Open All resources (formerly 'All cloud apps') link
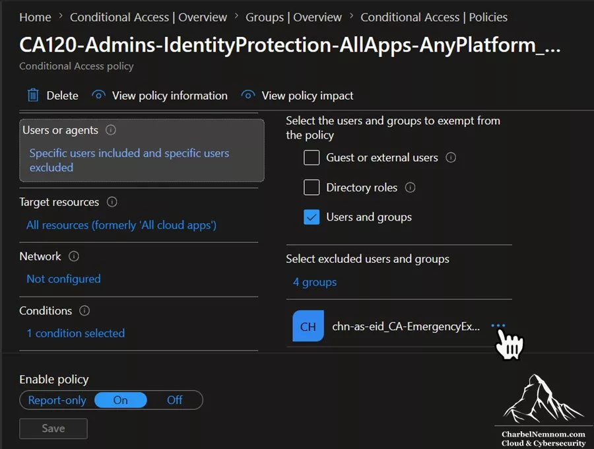This screenshot has height=449, width=594. coord(121,225)
